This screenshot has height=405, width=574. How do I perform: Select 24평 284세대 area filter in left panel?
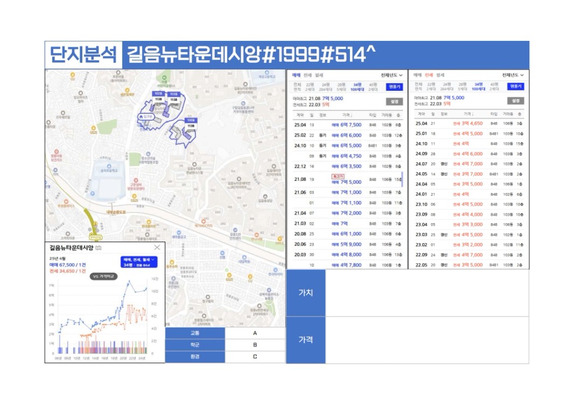pyautogui.click(x=326, y=87)
